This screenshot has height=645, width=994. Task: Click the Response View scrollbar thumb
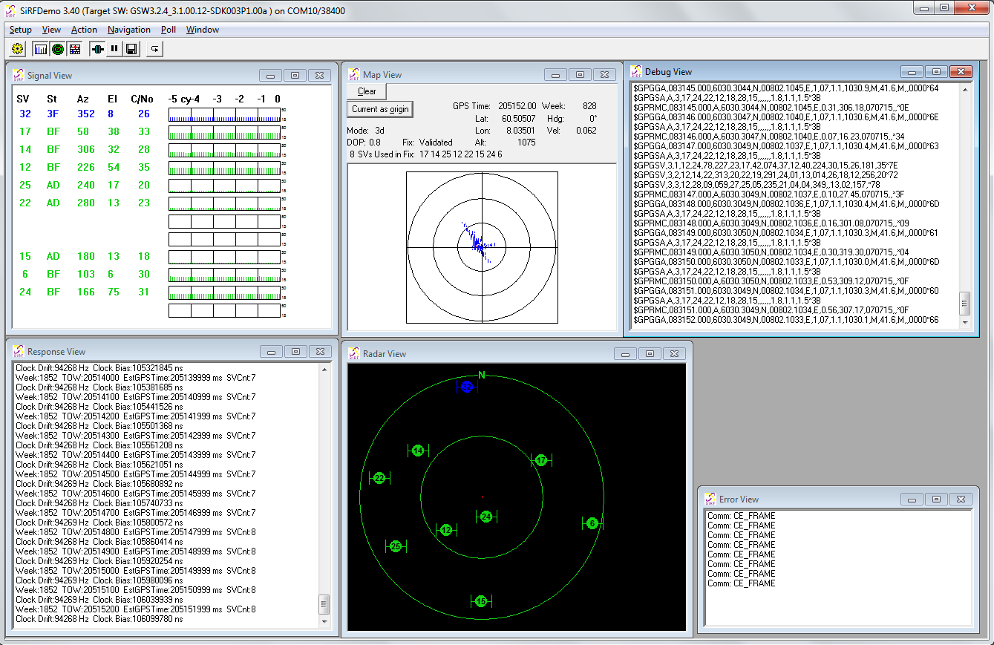tap(324, 603)
